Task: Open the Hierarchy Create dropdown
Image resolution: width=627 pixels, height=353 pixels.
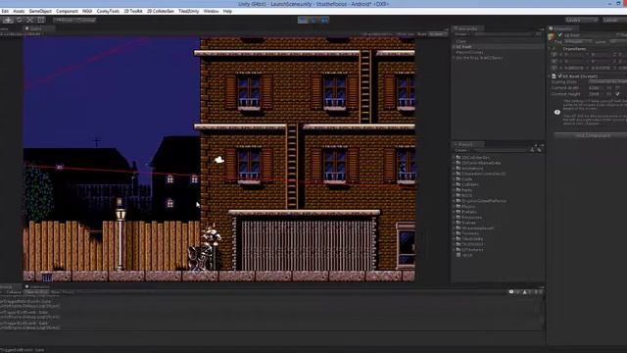Action: pos(462,34)
